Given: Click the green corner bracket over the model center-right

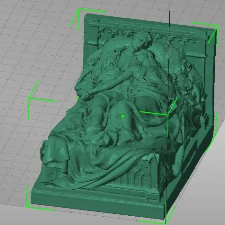Looking at the screenshot, I should click(x=167, y=114).
